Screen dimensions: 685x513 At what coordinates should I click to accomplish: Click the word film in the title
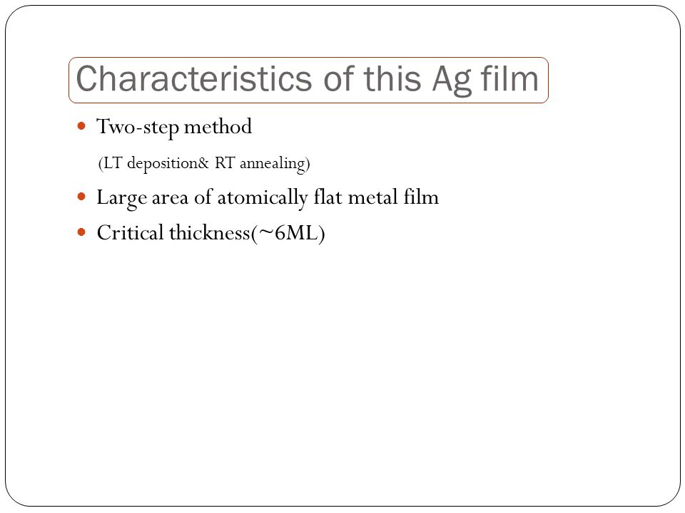click(509, 78)
